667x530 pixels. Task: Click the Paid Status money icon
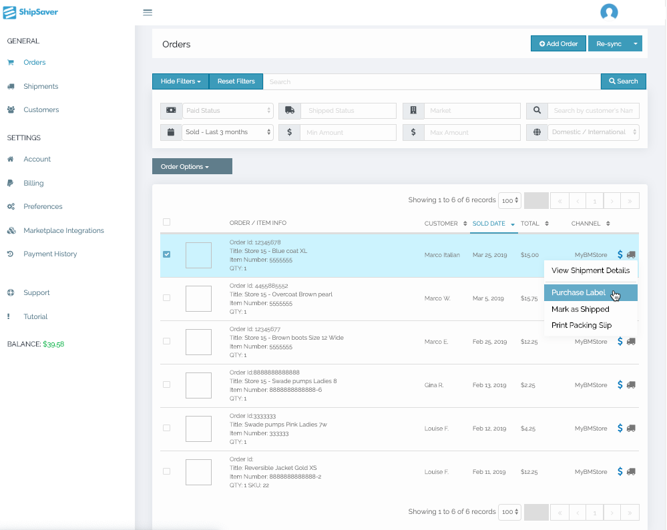click(171, 110)
